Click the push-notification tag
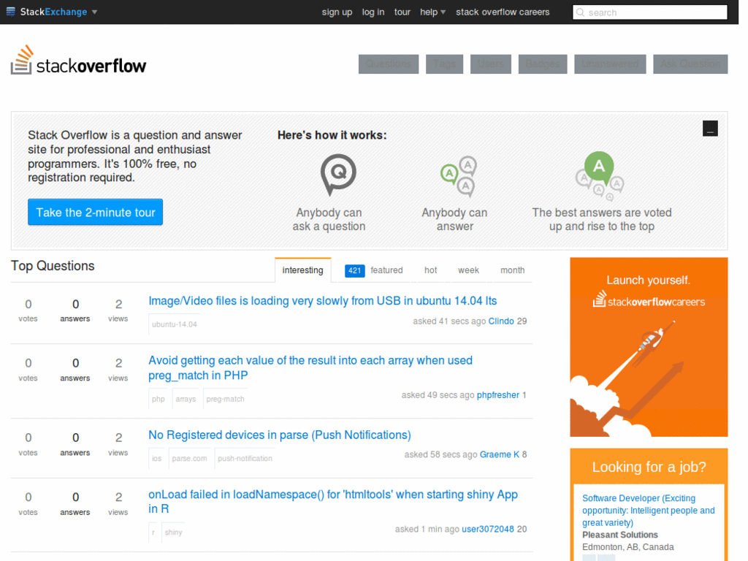Screen dimensions: 748x561 pyautogui.click(x=245, y=459)
